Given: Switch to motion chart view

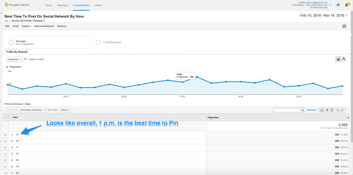Looking at the screenshot, I should coord(343,59).
